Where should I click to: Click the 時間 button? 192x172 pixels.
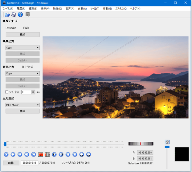tap(11, 163)
